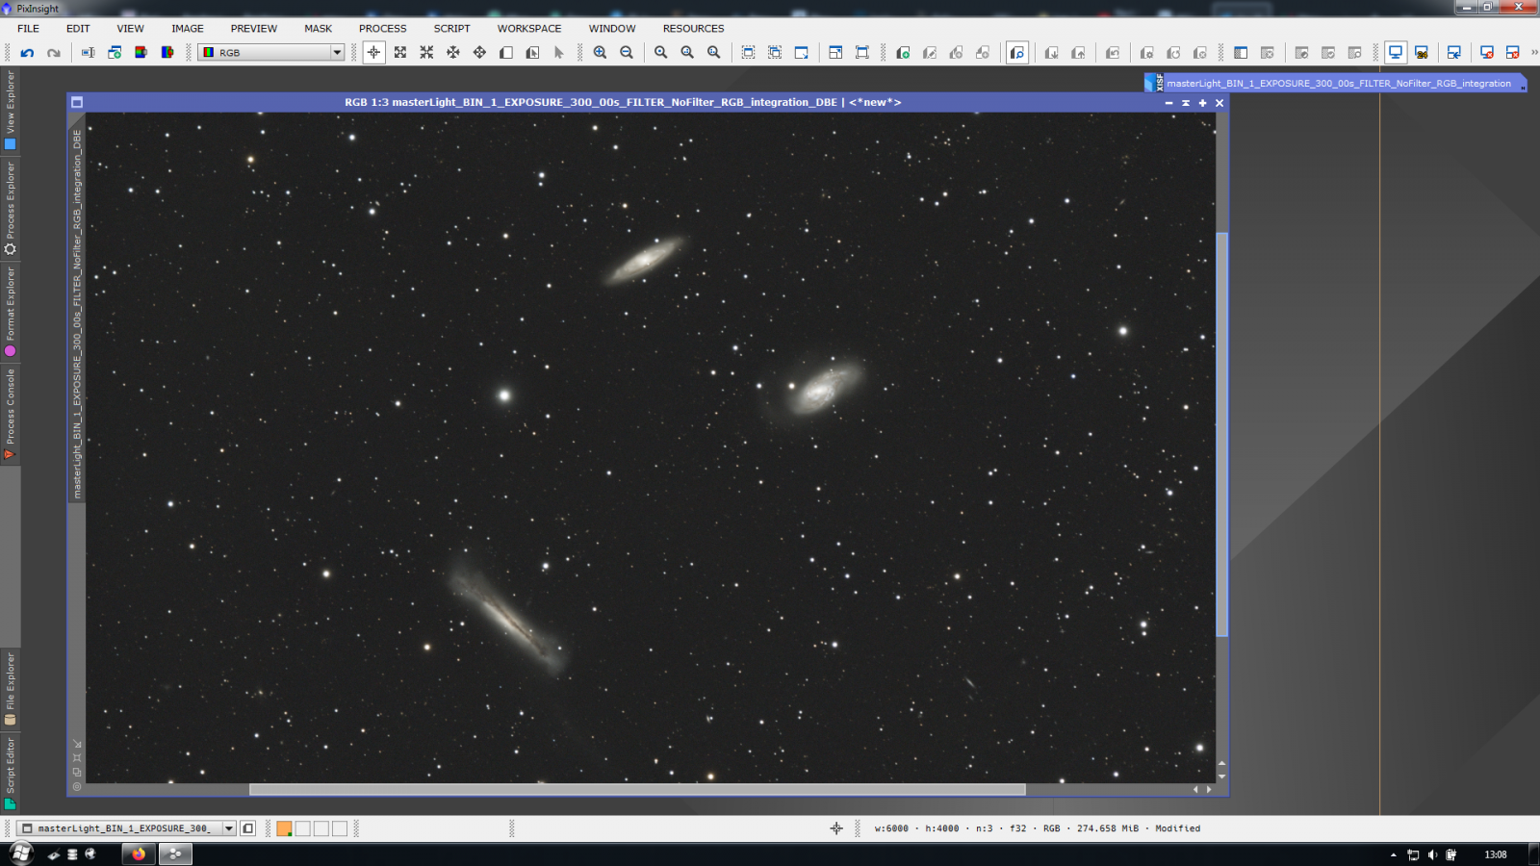1540x866 pixels.
Task: Click the Zoom In magnifier icon
Action: coord(601,53)
